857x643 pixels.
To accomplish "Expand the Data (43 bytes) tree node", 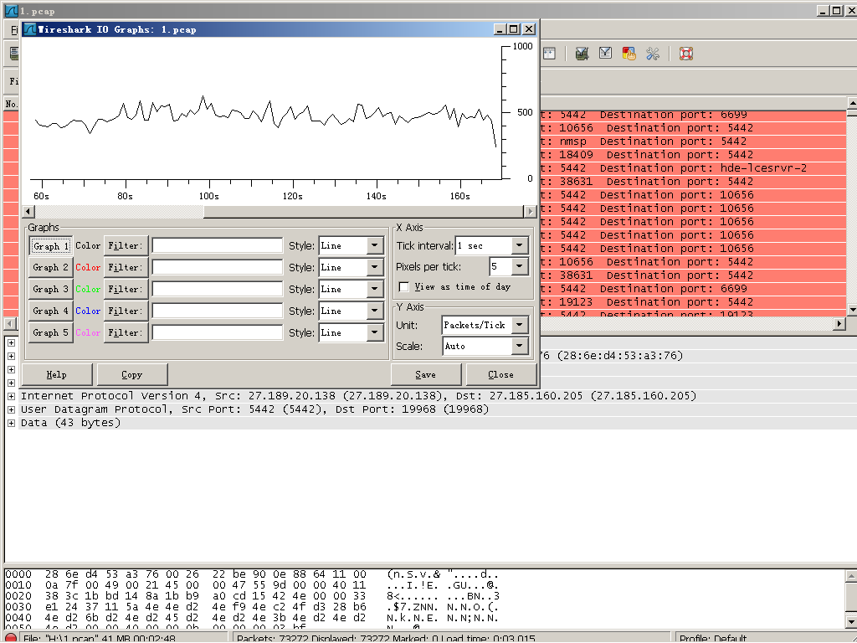I will 11,423.
